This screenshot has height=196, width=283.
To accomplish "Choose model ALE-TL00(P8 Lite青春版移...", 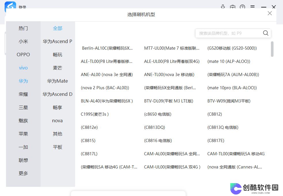I will (106, 61).
